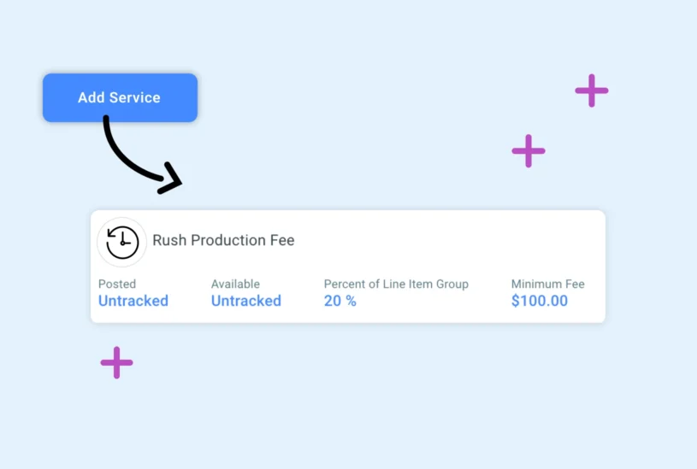Edit the $100.00 minimum fee value
The image size is (697, 469).
(540, 301)
